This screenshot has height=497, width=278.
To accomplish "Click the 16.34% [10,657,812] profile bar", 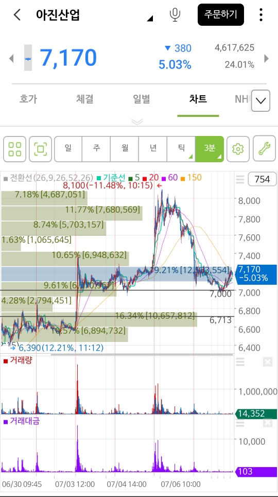I will (x=99, y=319).
